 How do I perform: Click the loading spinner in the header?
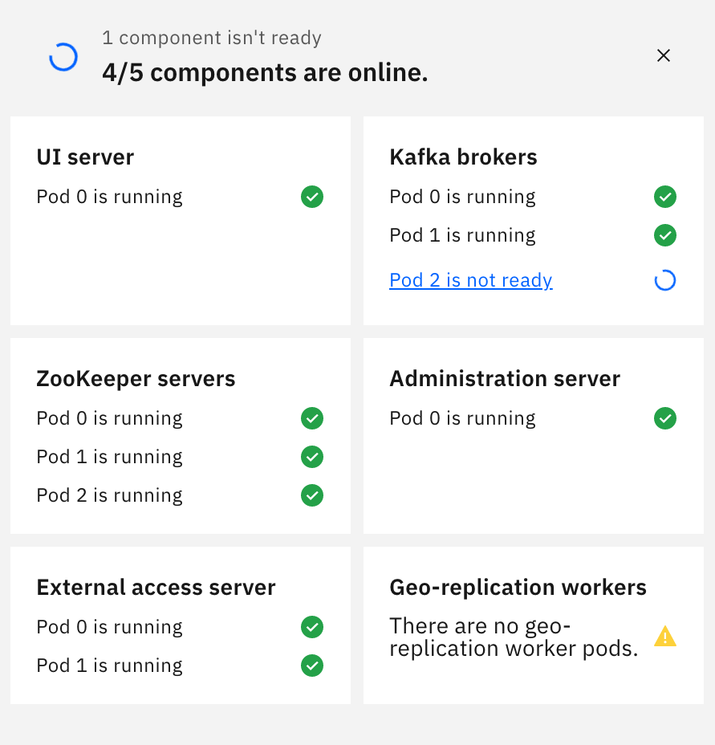pos(63,57)
